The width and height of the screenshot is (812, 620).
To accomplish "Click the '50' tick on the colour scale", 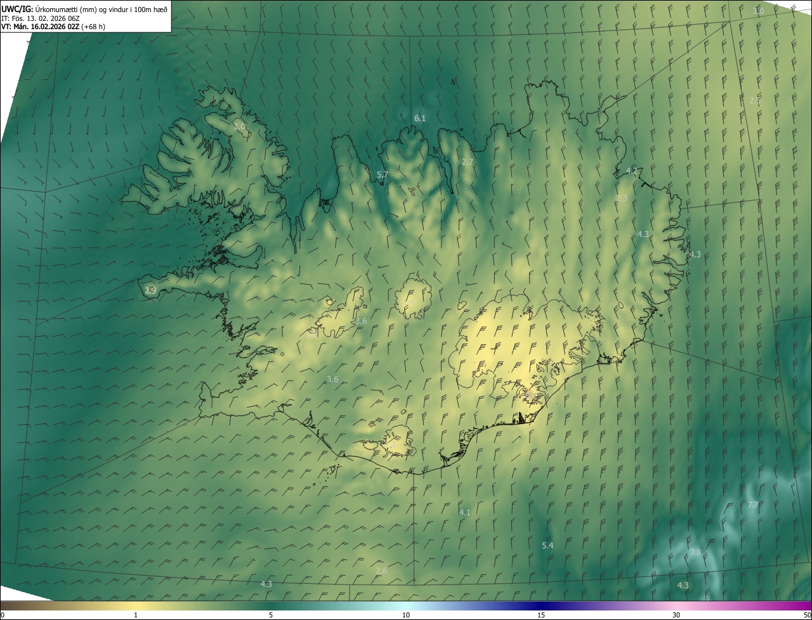I will pyautogui.click(x=807, y=616).
